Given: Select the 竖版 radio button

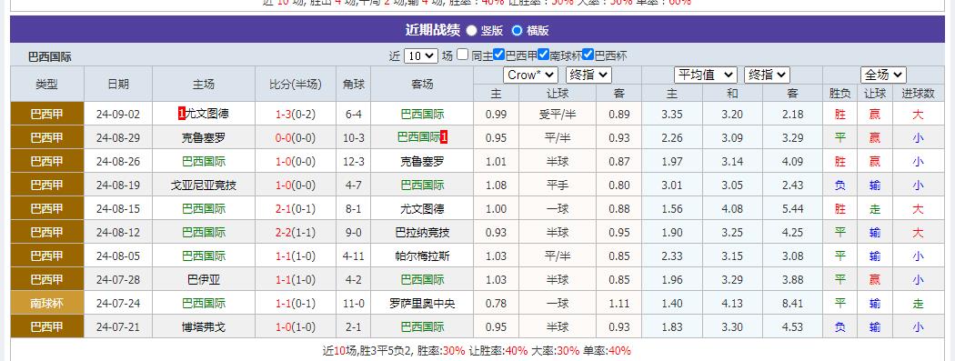Looking at the screenshot, I should (471, 30).
